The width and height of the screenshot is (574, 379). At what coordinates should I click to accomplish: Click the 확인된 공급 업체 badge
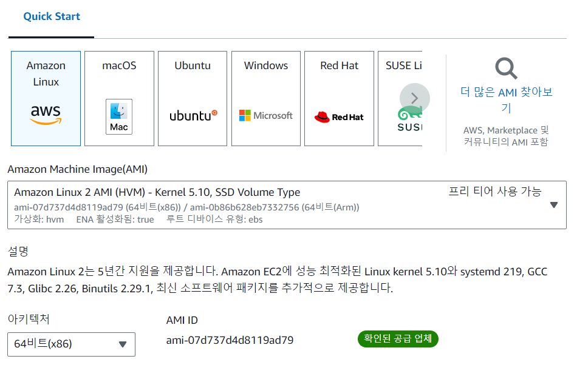click(398, 339)
